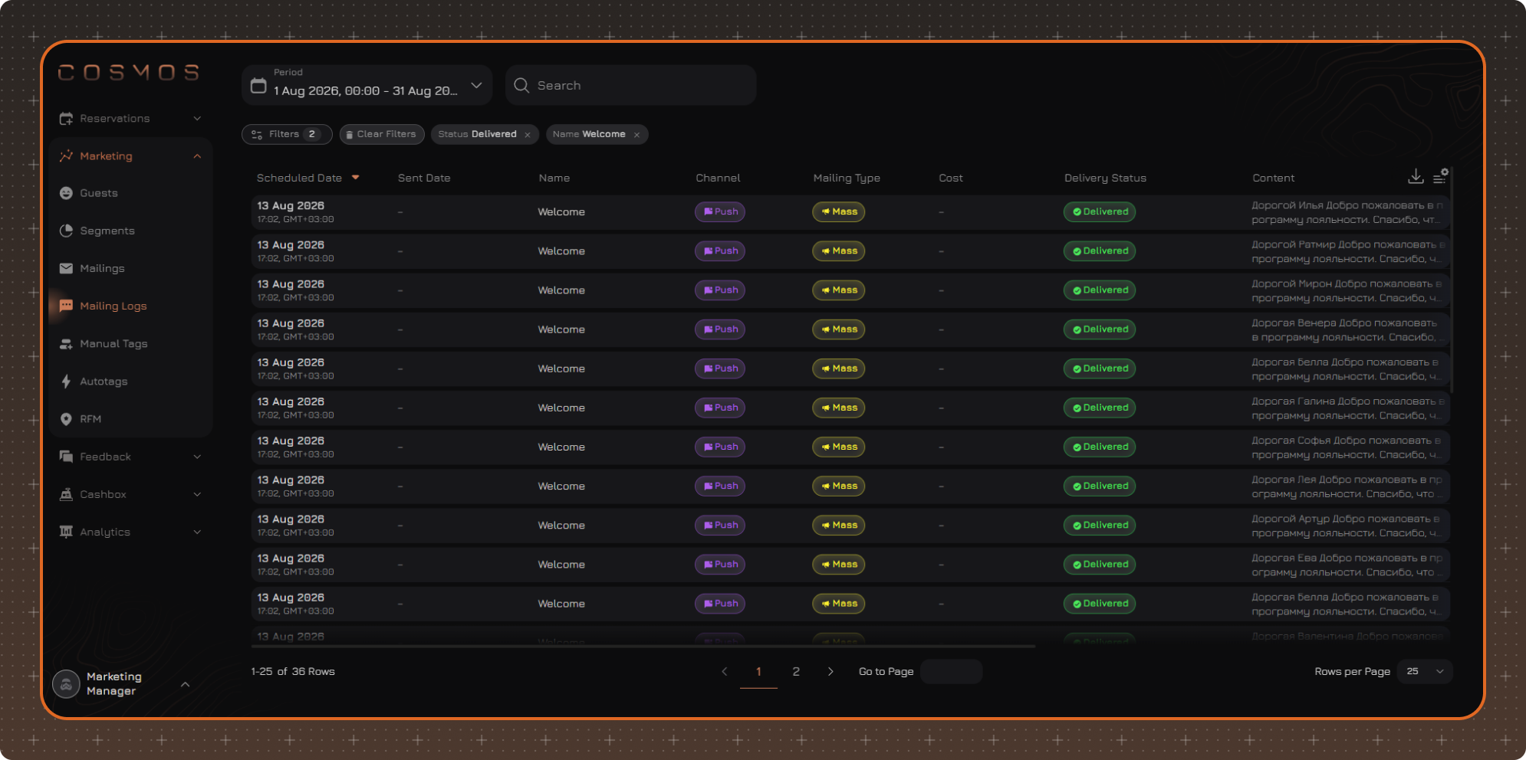This screenshot has height=760, width=1526.
Task: Sort by Scheduled Date column
Action: pyautogui.click(x=308, y=178)
